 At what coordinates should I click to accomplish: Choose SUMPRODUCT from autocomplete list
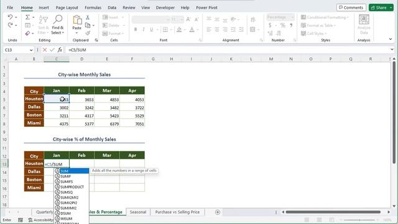[x=72, y=187]
